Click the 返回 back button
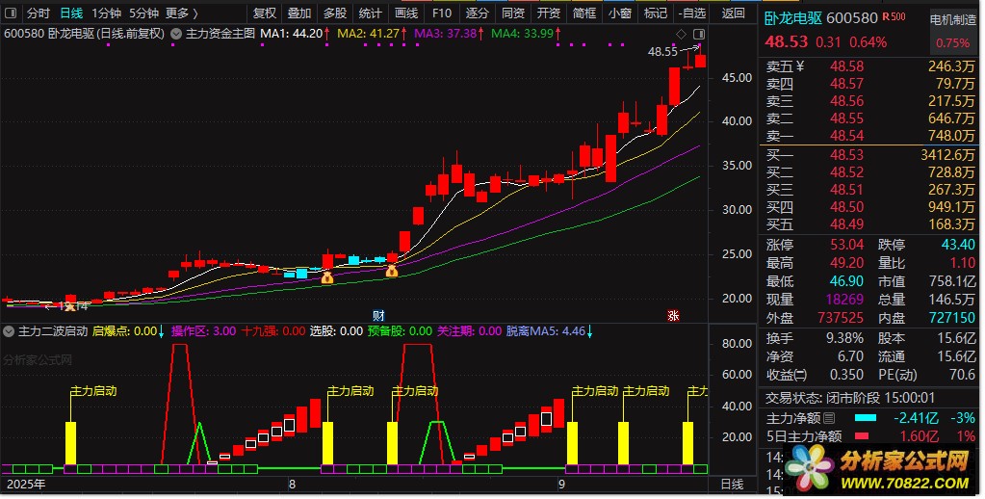 [x=733, y=13]
